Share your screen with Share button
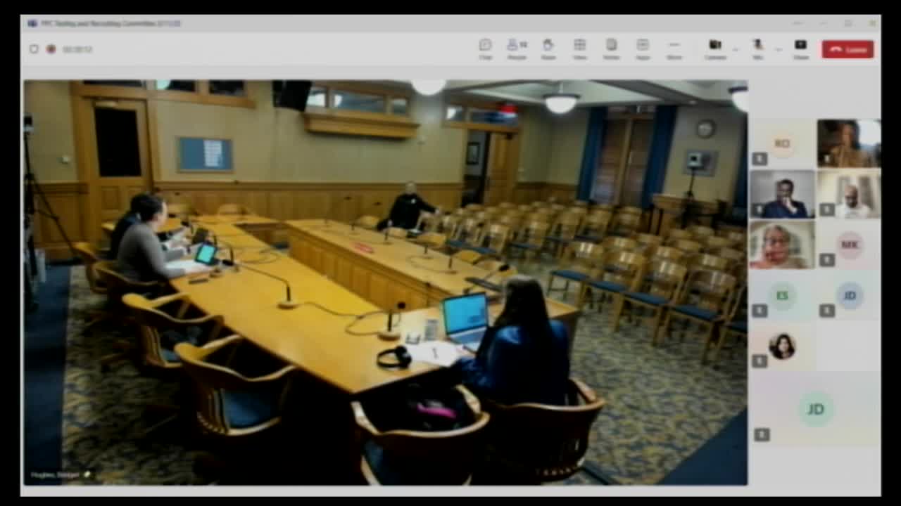Screen dimensions: 901x506 (801, 48)
